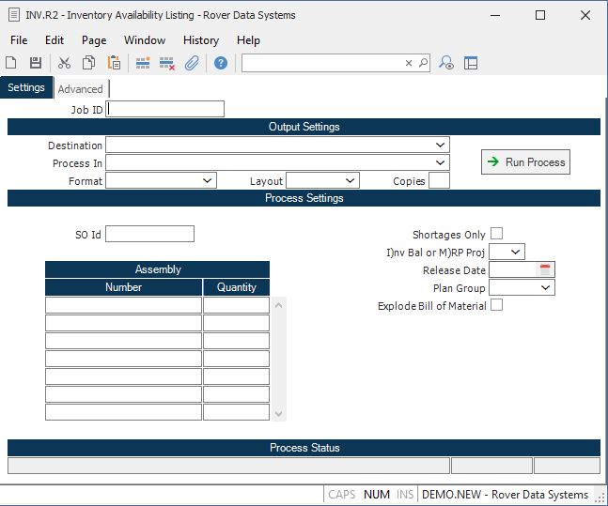Open the History menu

200,40
